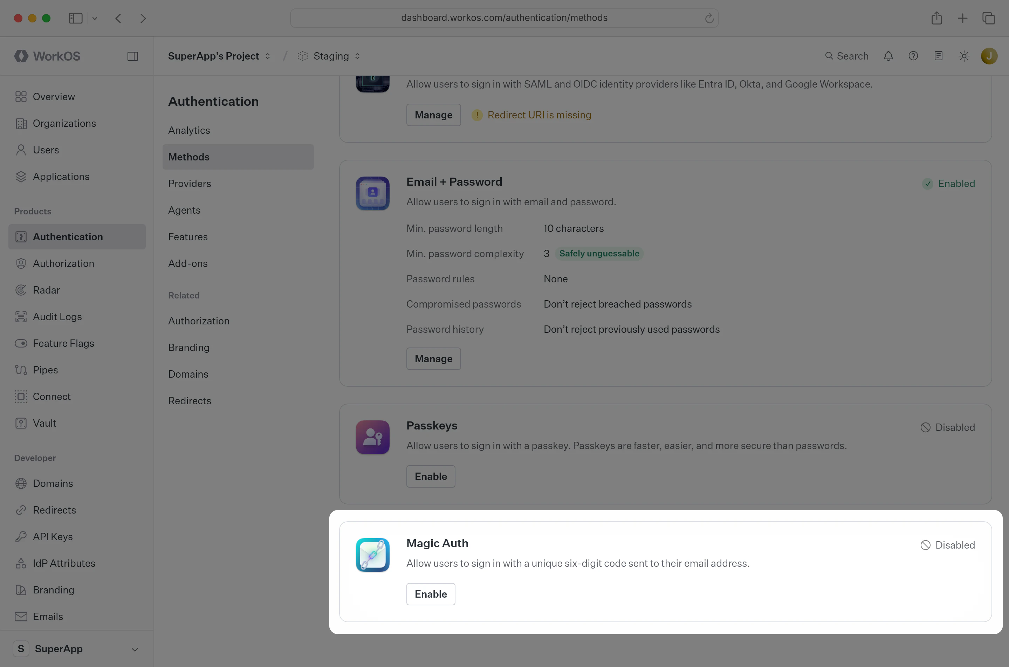
Task: Go to Providers under Authentication
Action: tap(238, 183)
